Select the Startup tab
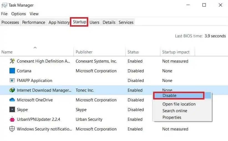The width and height of the screenshot is (228, 141). pyautogui.click(x=79, y=22)
